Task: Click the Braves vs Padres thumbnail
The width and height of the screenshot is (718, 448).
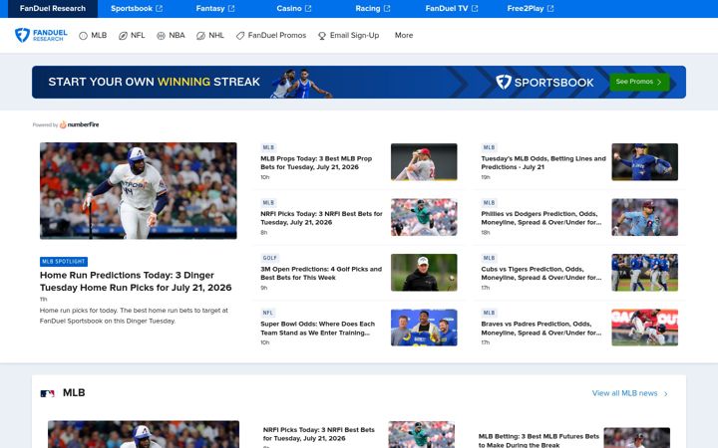Action: [645, 328]
